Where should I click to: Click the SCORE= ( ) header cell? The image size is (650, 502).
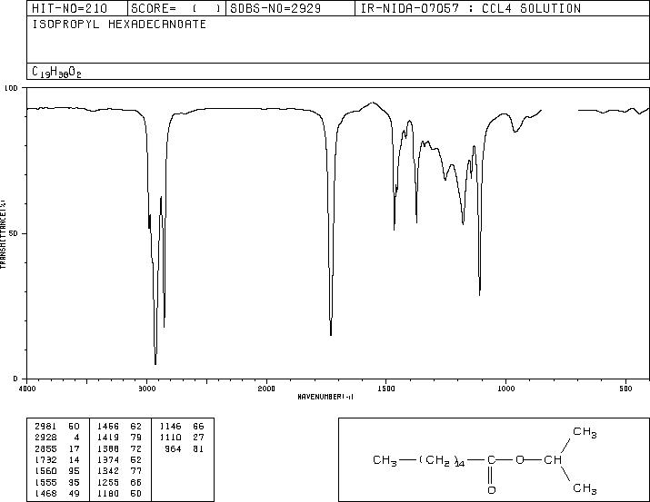[176, 8]
